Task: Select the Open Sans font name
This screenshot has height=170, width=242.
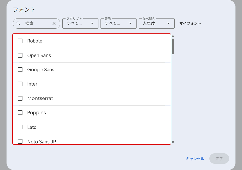Action: coord(39,56)
